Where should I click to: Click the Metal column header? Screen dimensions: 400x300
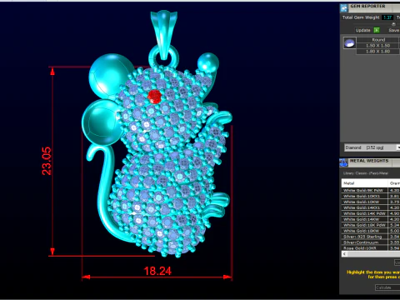tap(364, 183)
